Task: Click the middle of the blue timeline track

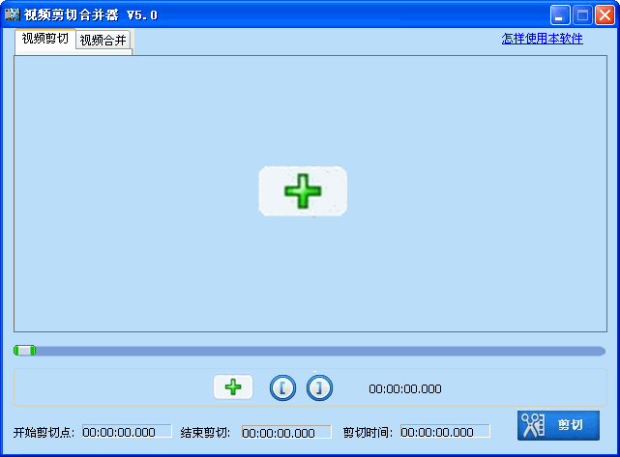Action: click(310, 351)
